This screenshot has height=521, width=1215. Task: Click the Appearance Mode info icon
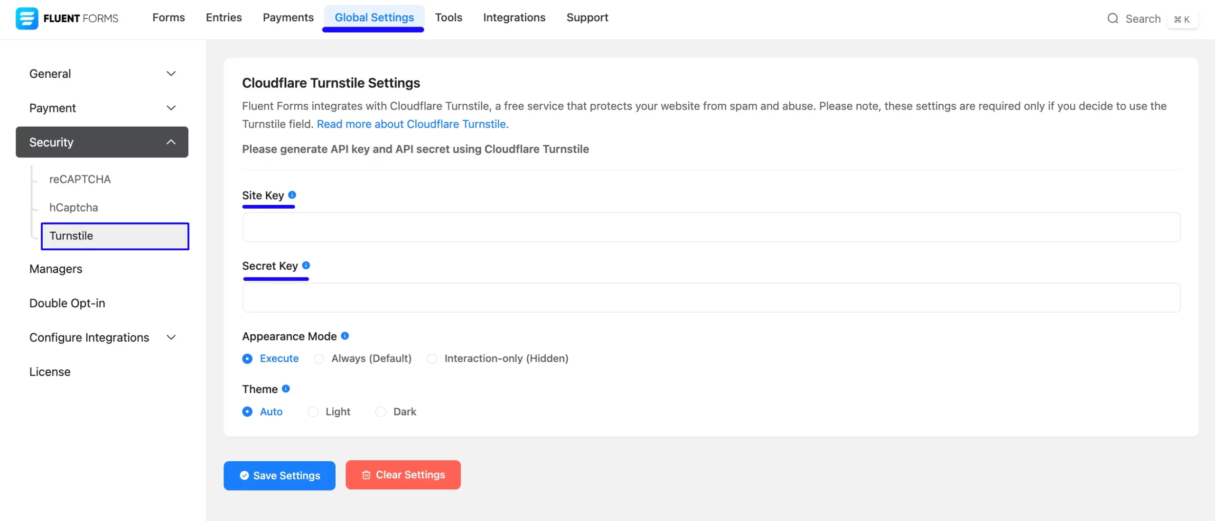[345, 336]
